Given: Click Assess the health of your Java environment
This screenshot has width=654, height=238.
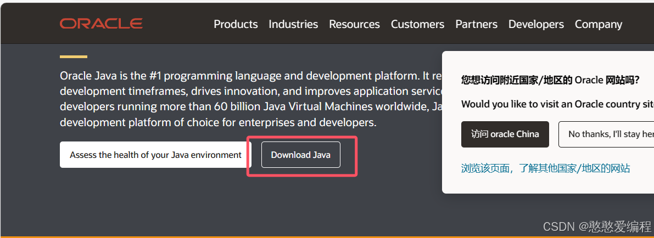Looking at the screenshot, I should [155, 155].
